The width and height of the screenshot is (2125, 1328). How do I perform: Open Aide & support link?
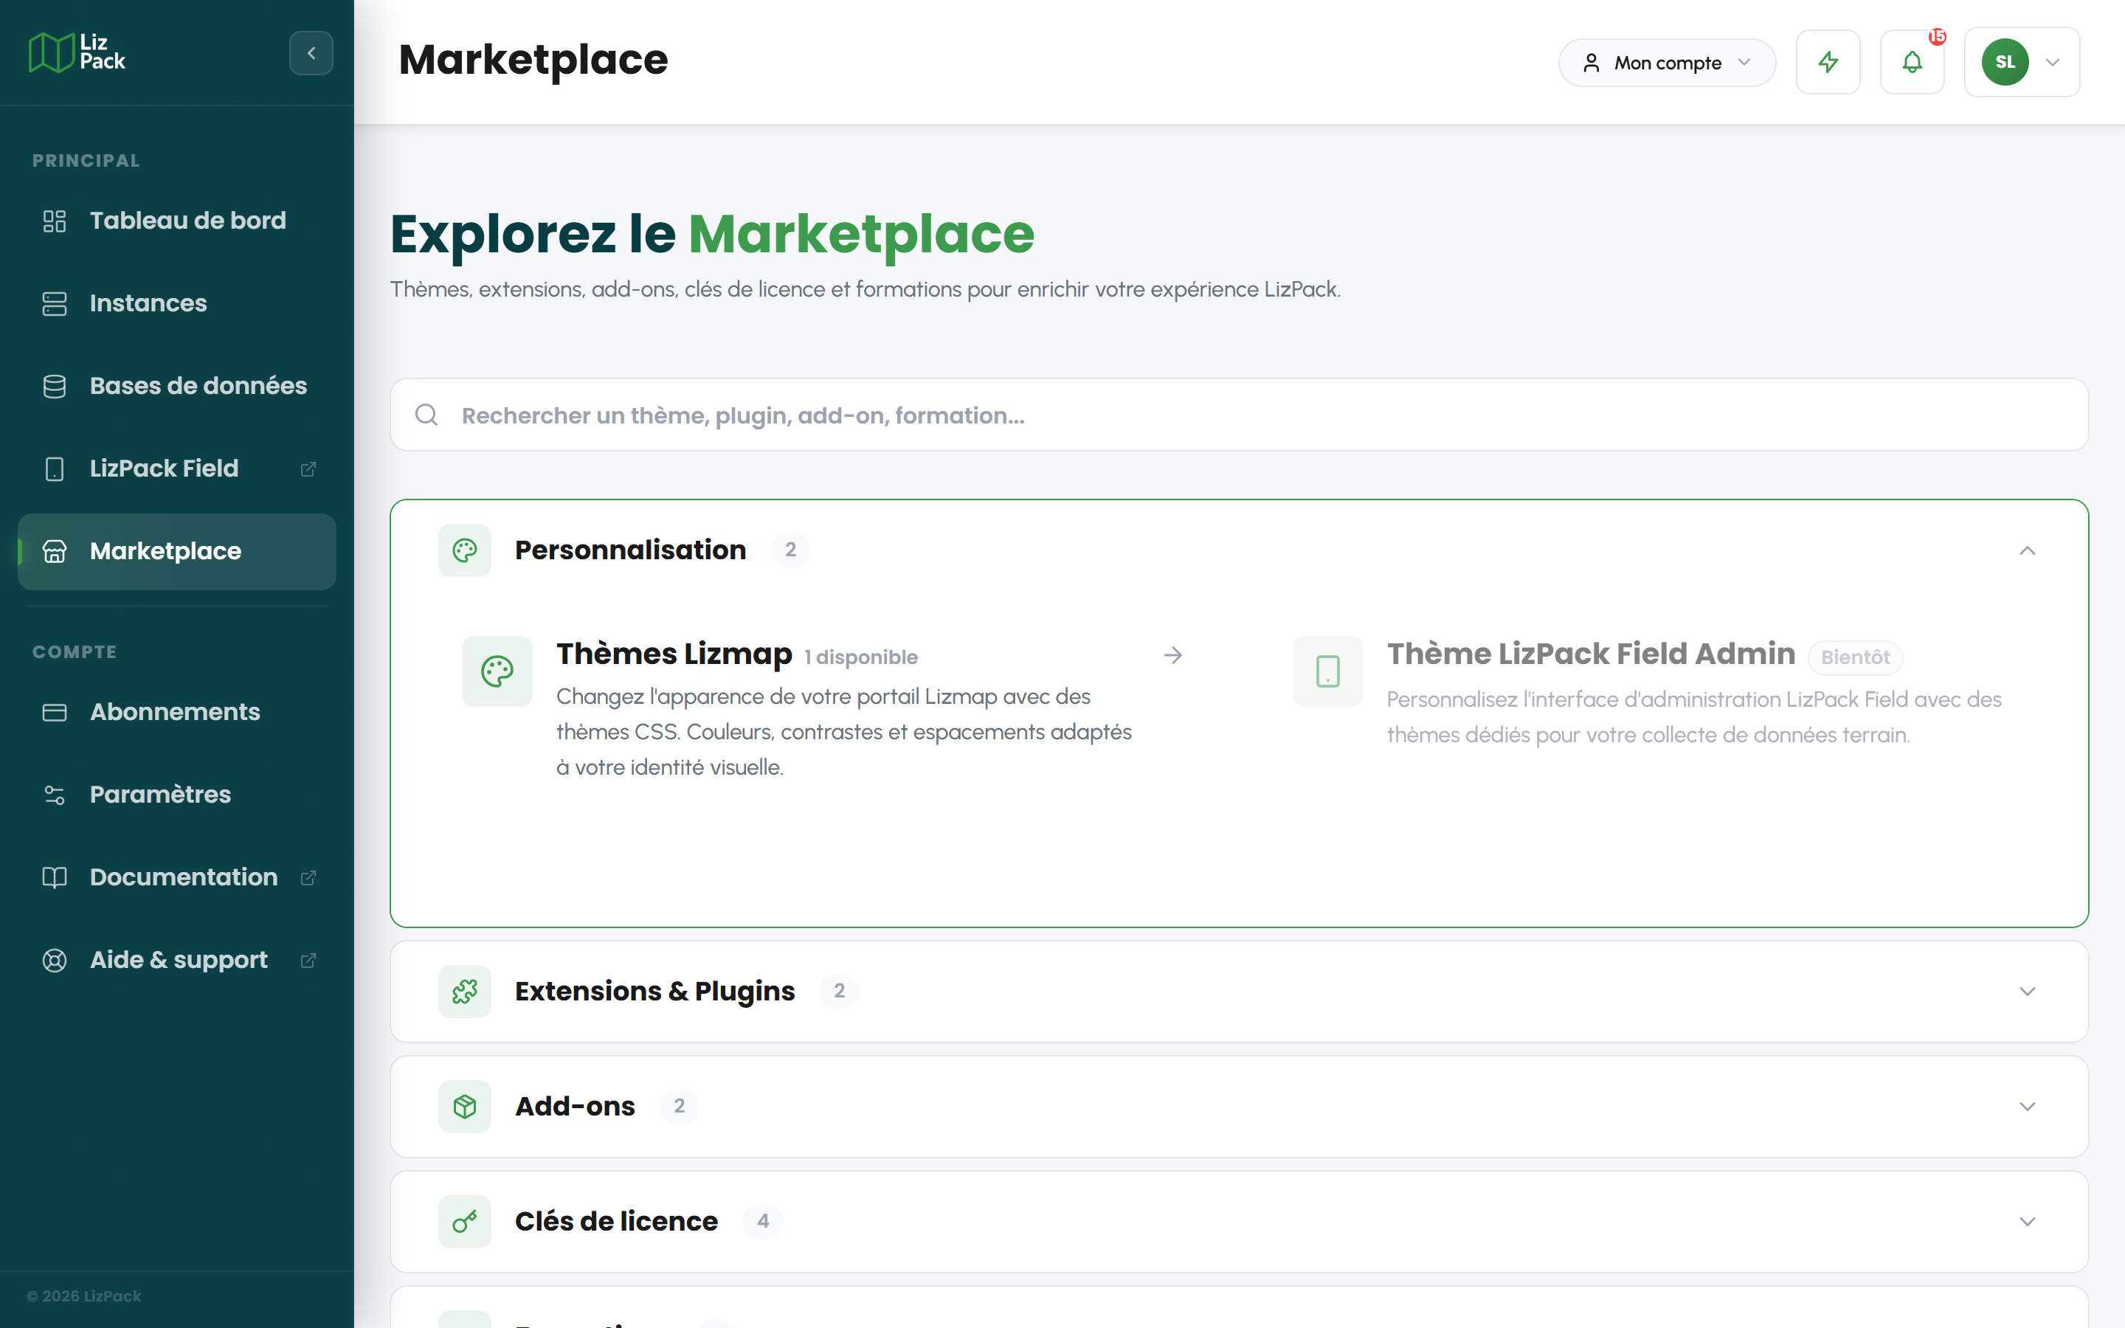(x=176, y=959)
